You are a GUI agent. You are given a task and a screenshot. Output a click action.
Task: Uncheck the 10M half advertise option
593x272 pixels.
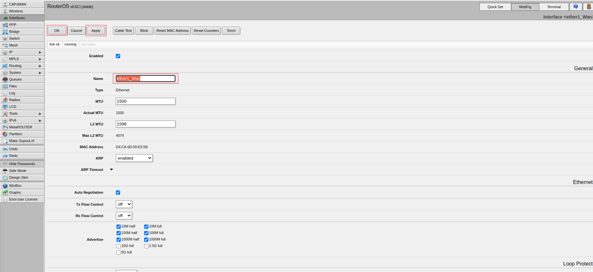tap(119, 226)
